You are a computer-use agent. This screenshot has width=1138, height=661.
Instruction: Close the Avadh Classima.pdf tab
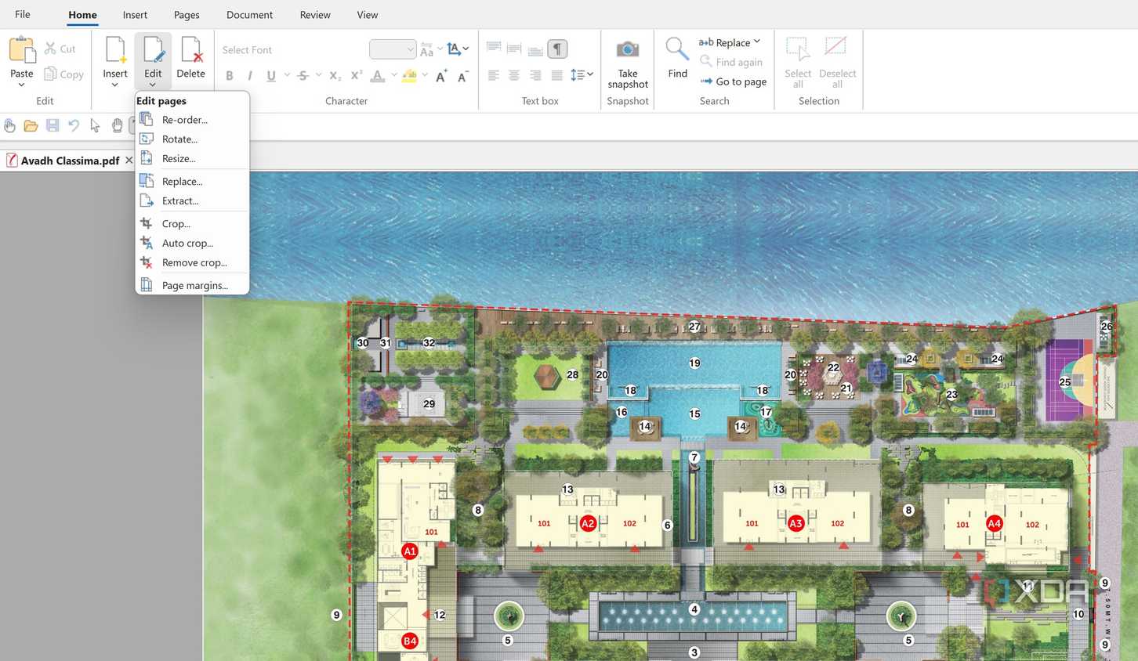129,160
